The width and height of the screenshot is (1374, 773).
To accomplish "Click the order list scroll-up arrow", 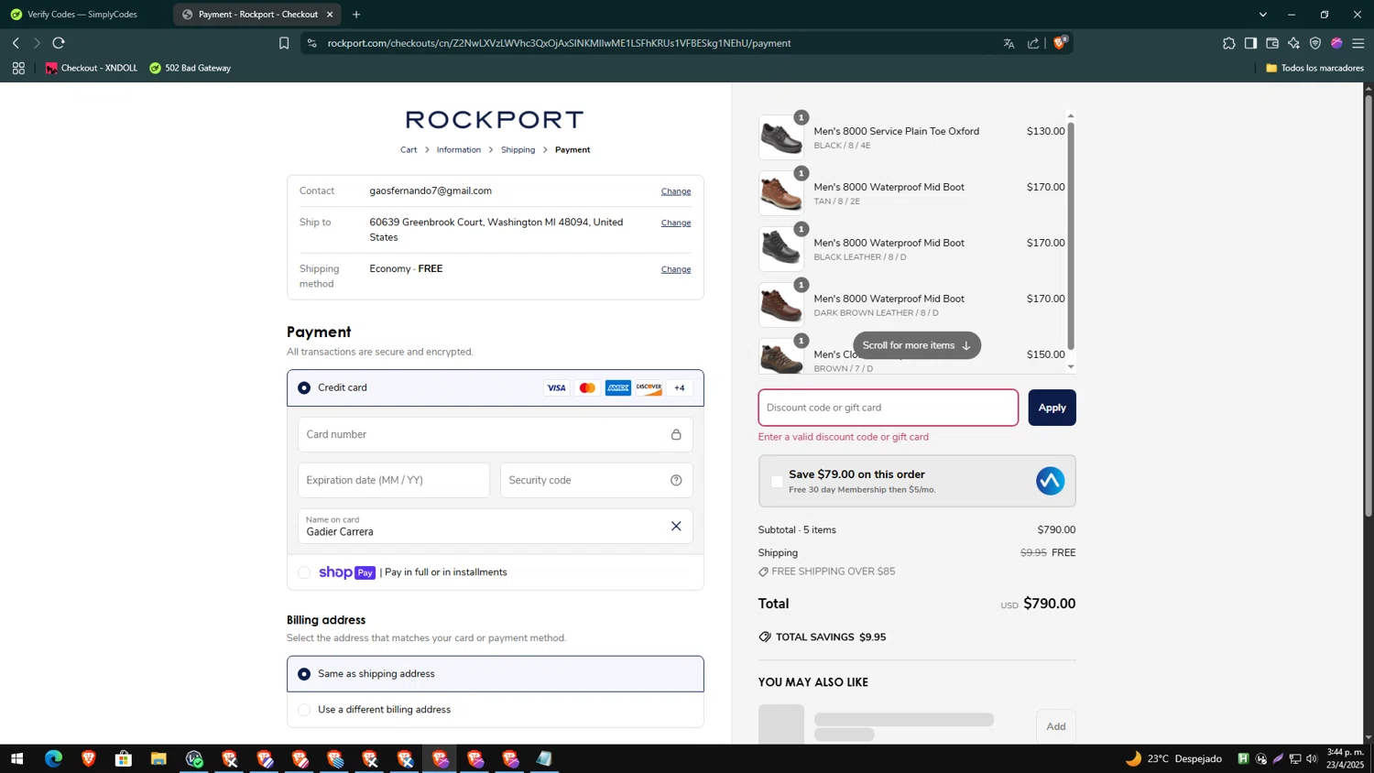I will tap(1071, 116).
